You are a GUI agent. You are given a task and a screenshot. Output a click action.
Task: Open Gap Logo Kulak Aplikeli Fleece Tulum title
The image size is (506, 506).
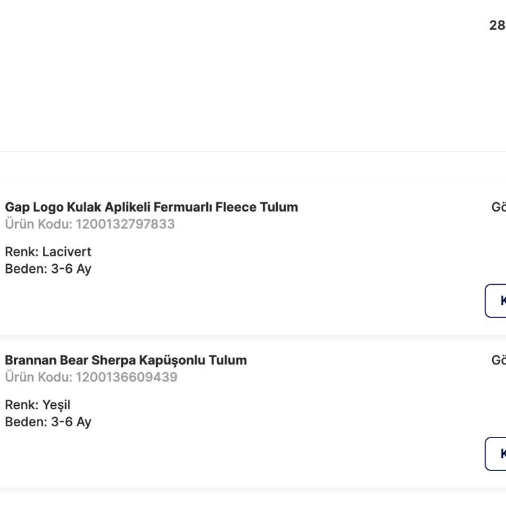click(151, 207)
